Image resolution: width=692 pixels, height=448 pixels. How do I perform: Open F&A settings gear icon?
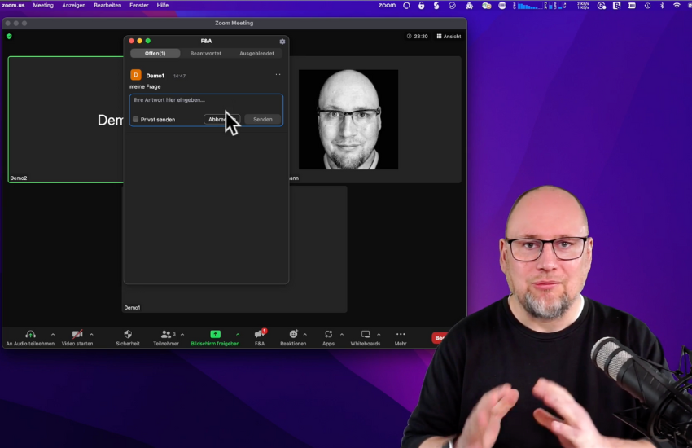[x=282, y=41]
